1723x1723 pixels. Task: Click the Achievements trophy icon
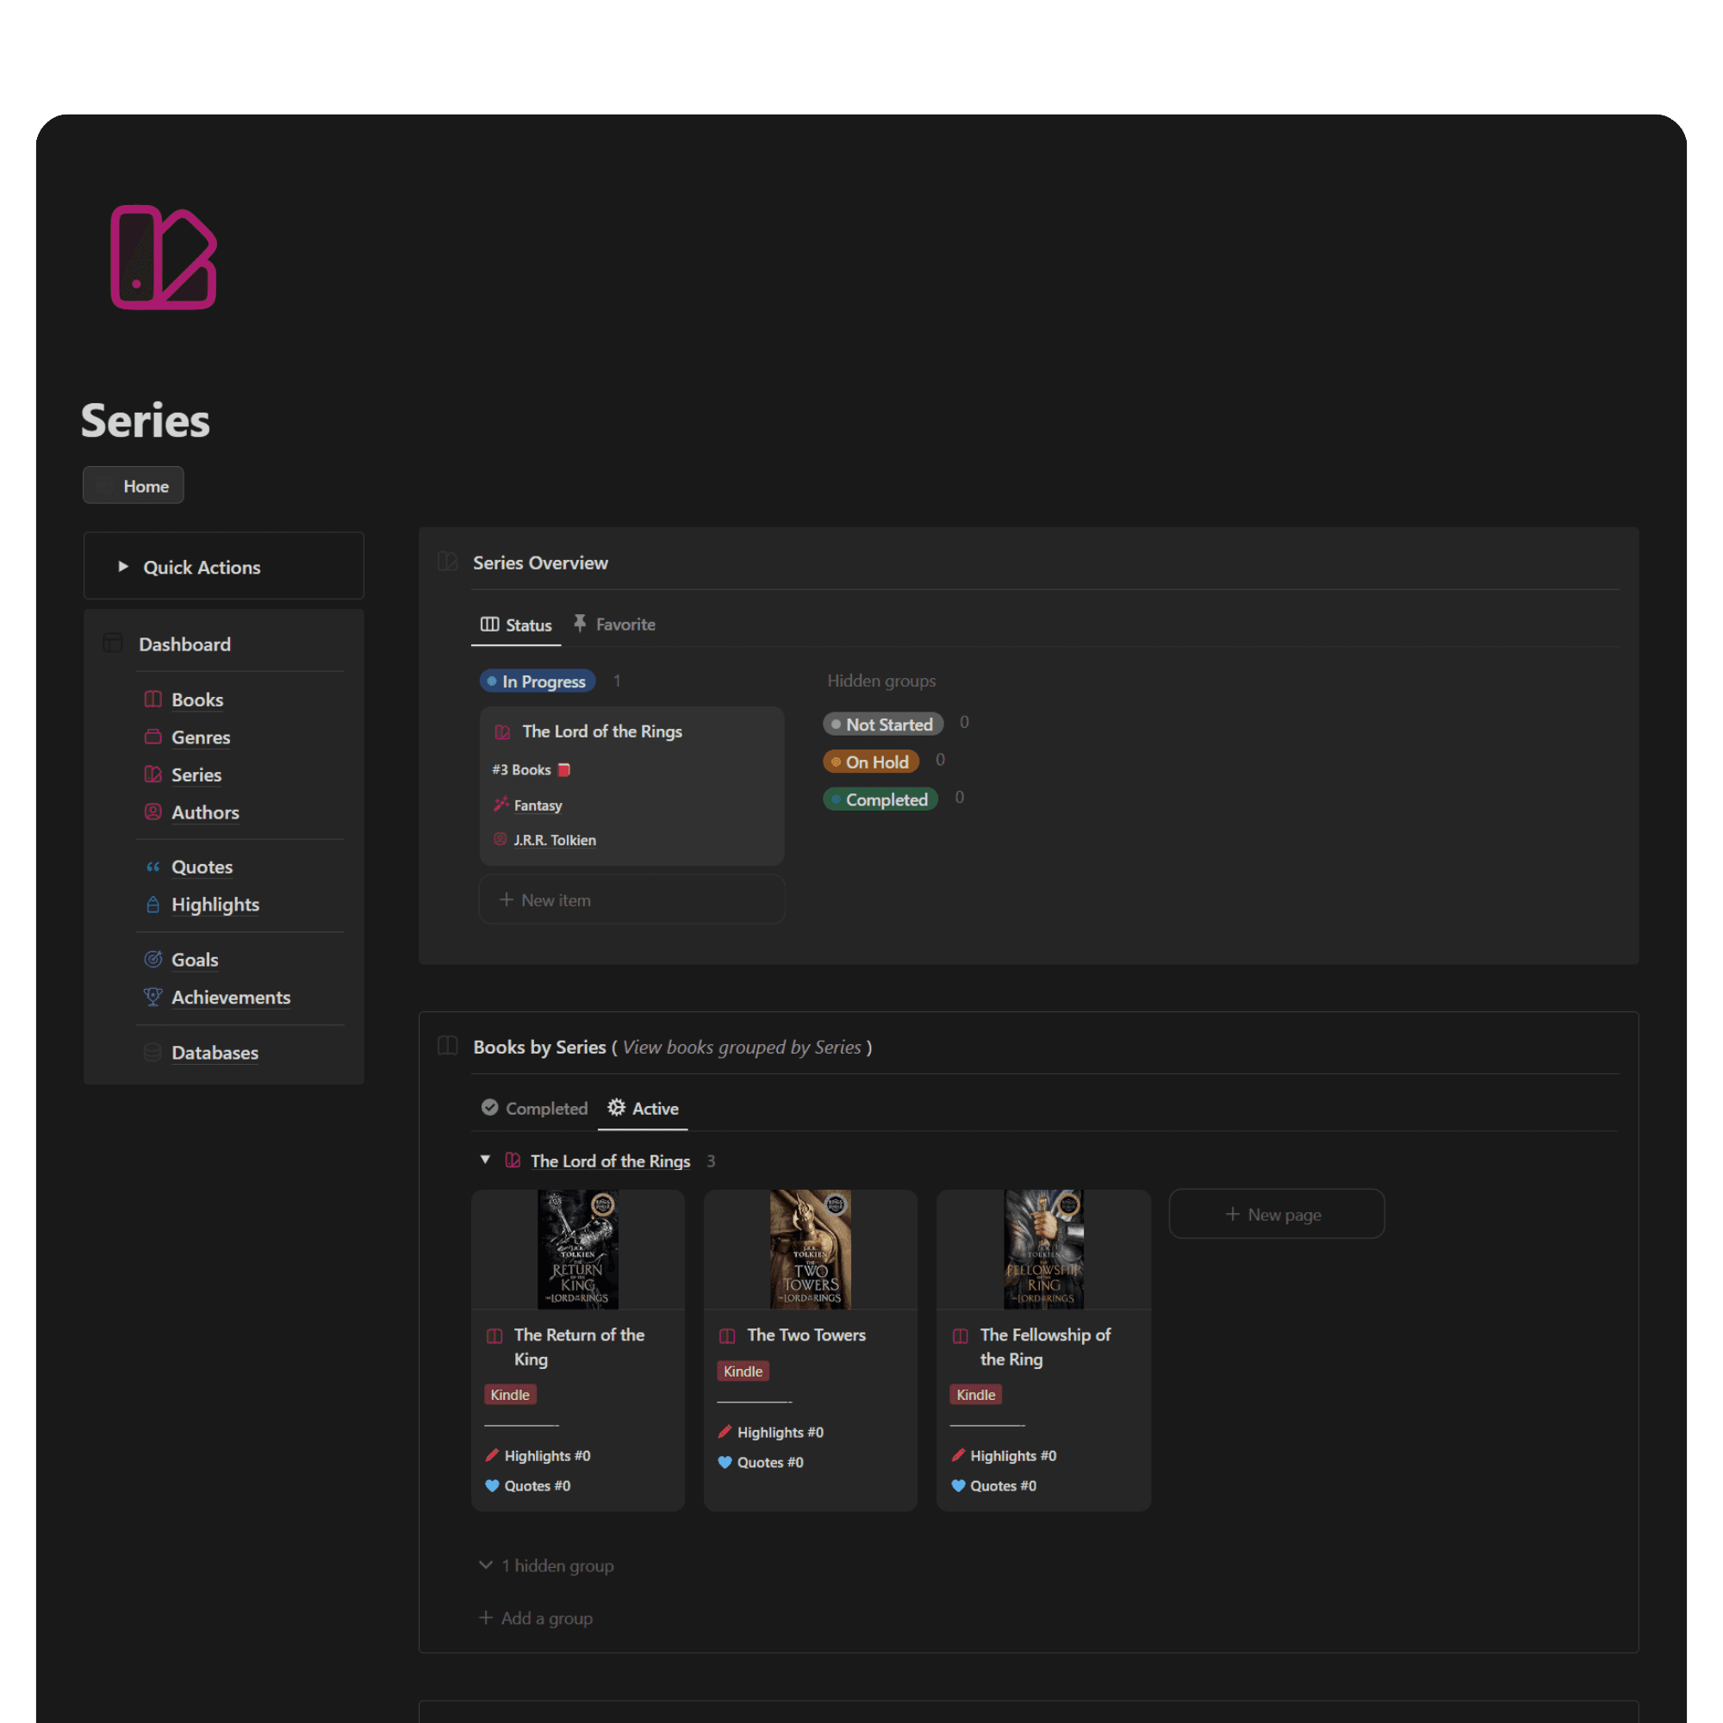(x=153, y=996)
